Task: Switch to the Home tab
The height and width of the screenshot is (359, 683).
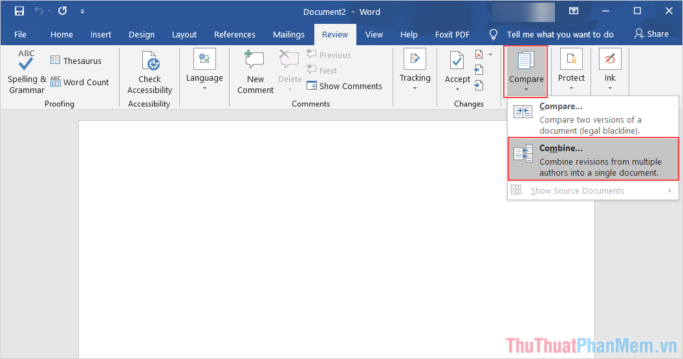Action: click(61, 34)
